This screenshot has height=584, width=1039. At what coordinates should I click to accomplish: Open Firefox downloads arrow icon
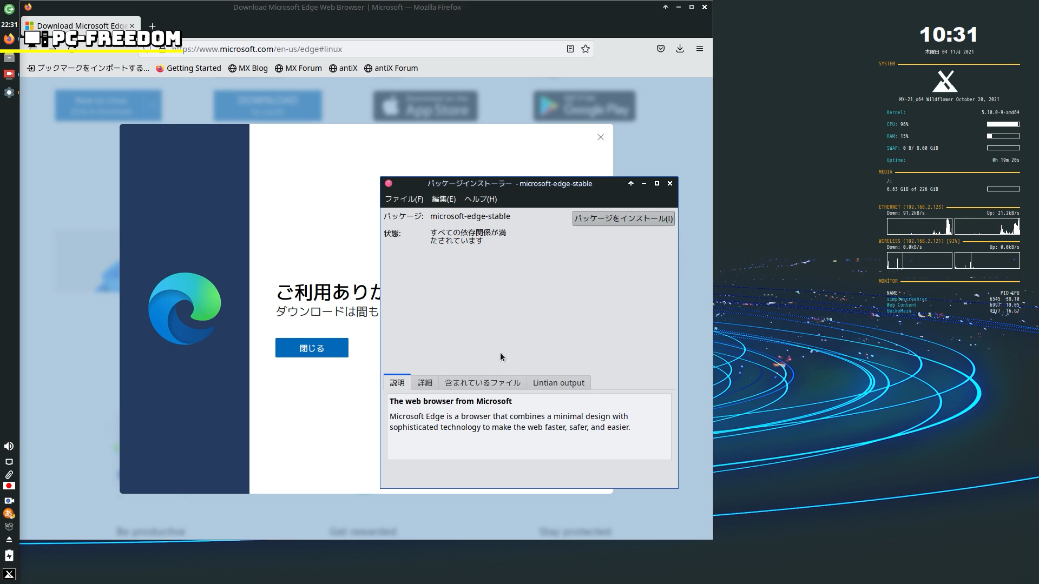click(680, 49)
